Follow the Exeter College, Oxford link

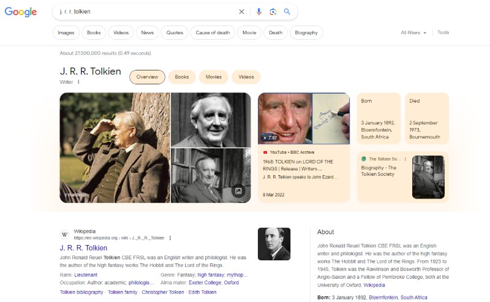(x=214, y=282)
